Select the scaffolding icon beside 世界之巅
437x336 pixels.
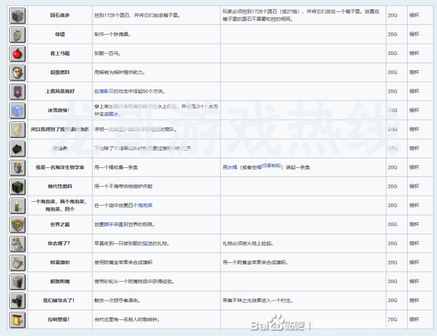click(17, 225)
